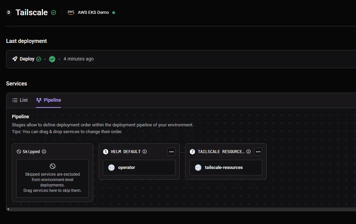The height and width of the screenshot is (224, 356).
Task: Click the large skip icon in empty placeholder
Action: pos(53,166)
